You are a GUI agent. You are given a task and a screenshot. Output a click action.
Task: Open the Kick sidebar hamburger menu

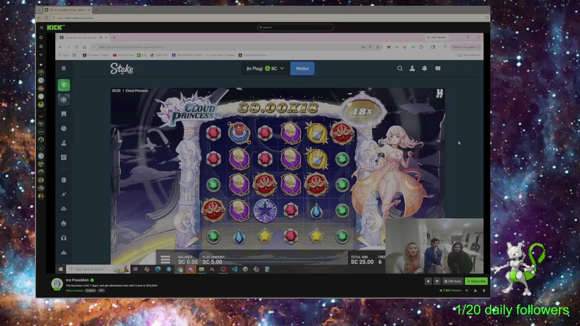click(41, 27)
